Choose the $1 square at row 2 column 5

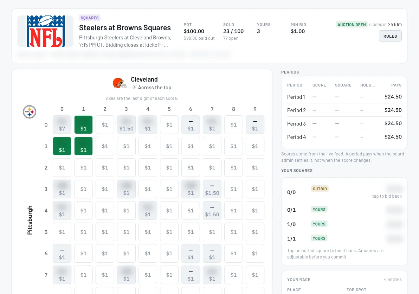coord(169,168)
